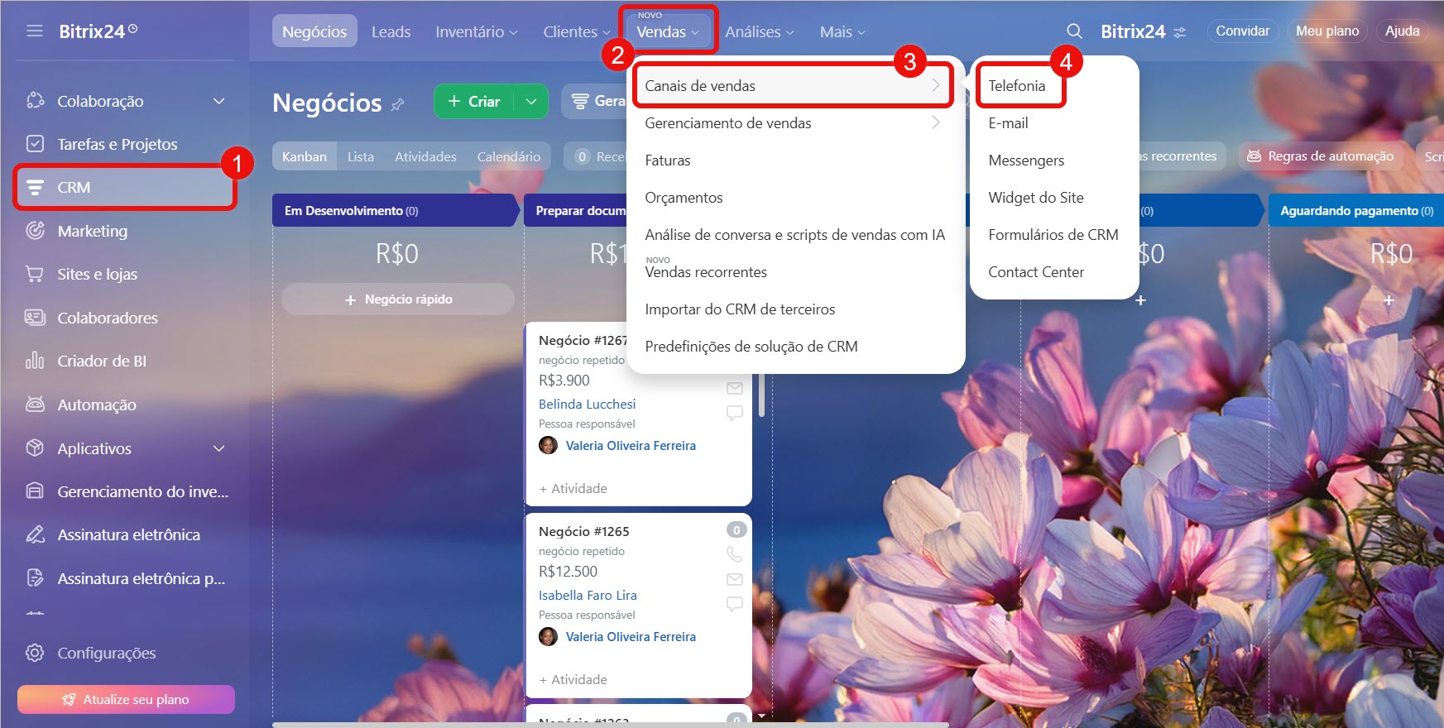Choose Faturas from the Vendas menu
1444x728 pixels.
point(668,160)
